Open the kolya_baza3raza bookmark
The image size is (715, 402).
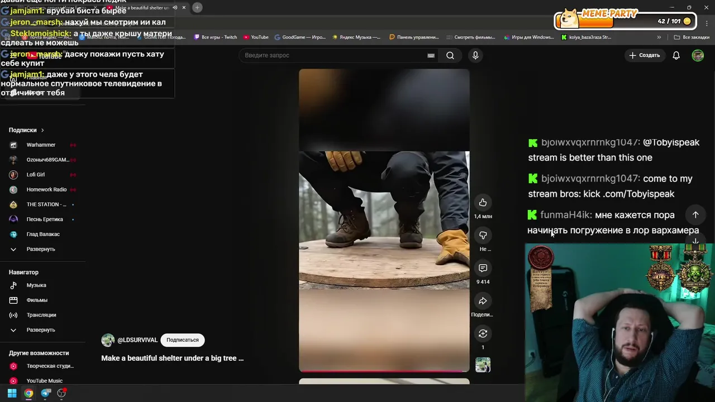(x=586, y=37)
